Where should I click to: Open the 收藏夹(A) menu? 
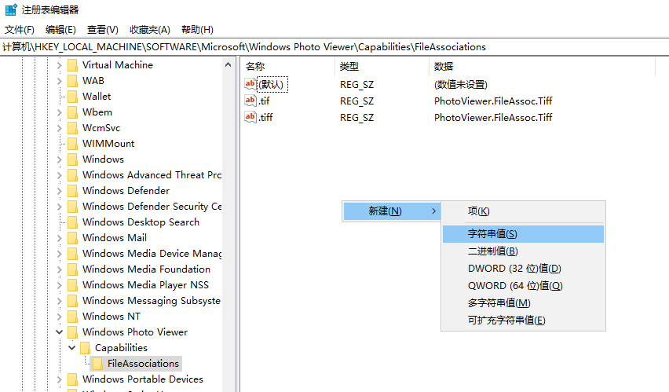pos(149,30)
